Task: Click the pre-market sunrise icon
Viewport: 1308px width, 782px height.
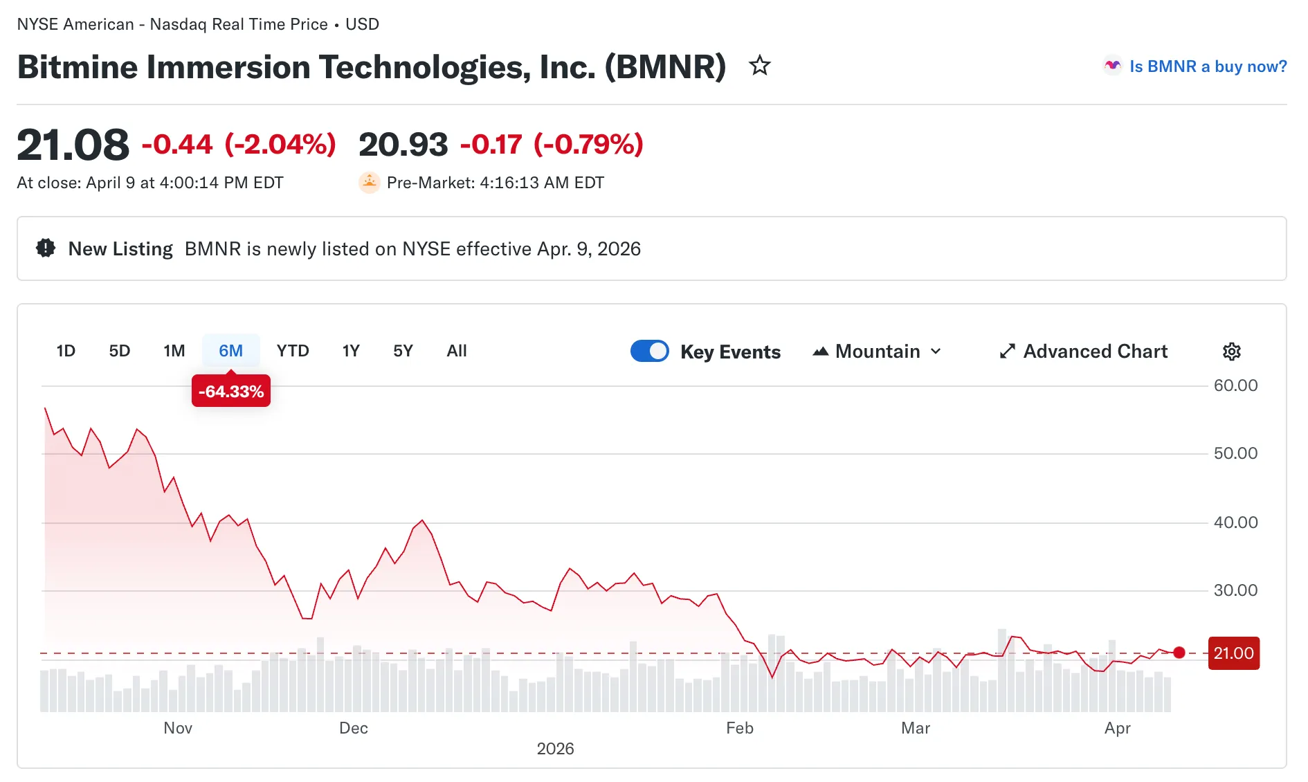Action: 370,182
